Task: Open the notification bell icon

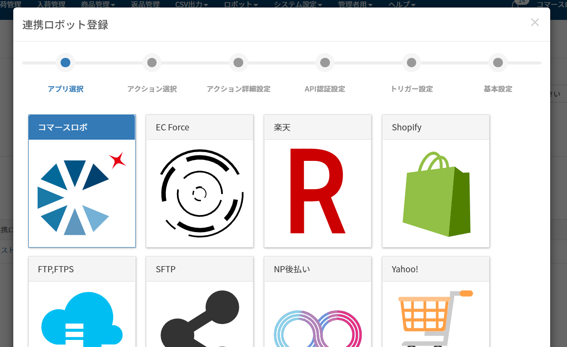Action: [x=516, y=4]
